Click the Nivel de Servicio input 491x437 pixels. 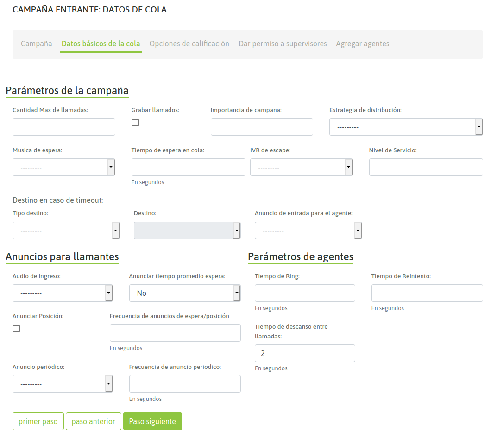pyautogui.click(x=426, y=167)
